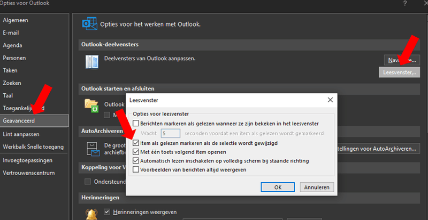Click the Wacht seconds input field

click(171, 134)
